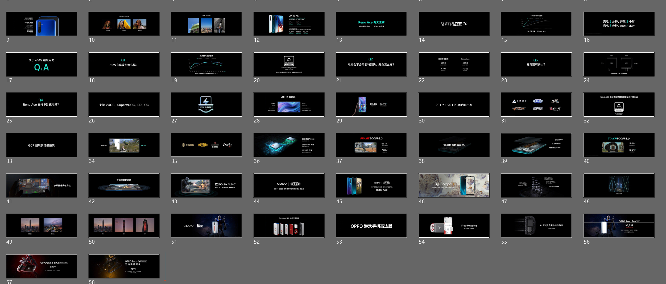Viewport: 666px width, 284px height.
Task: Select slide 24 charger size diagram
Action: point(619,64)
